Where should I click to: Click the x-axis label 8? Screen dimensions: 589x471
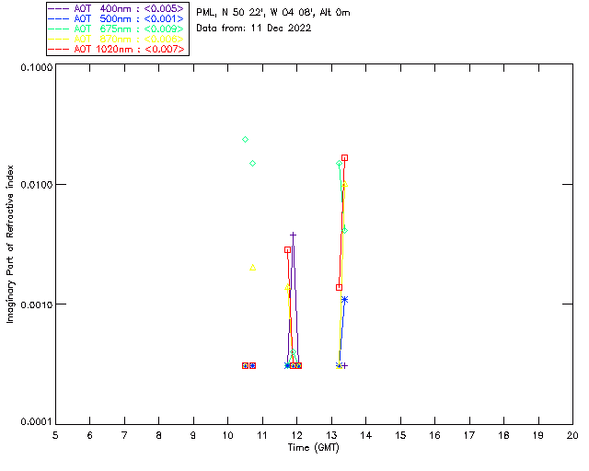point(159,435)
